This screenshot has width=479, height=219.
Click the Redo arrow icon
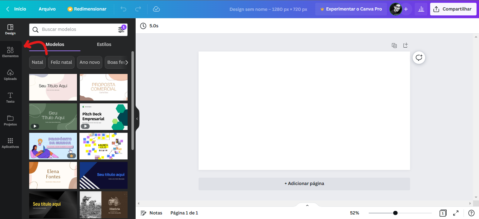(138, 9)
